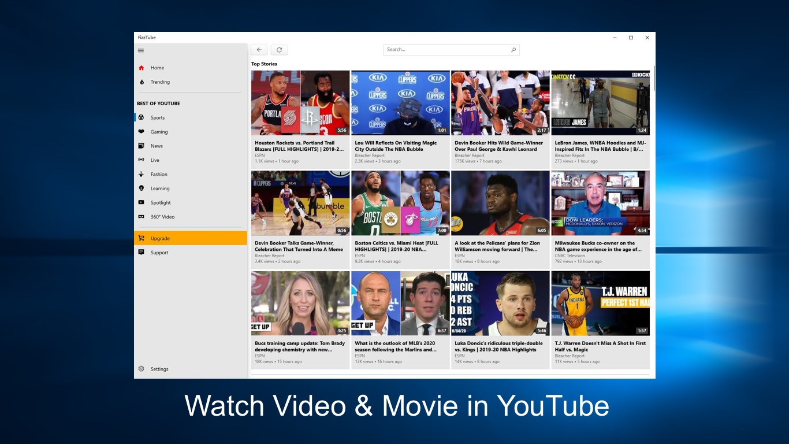Click the Fashion hanger icon
789x444 pixels.
coord(141,174)
